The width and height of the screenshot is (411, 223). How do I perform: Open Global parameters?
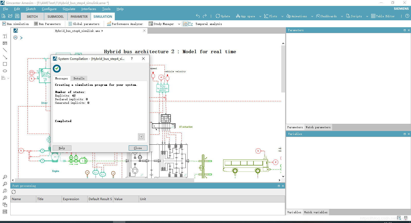coord(84,24)
